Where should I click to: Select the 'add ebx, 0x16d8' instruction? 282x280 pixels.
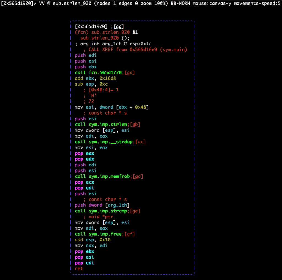click(95, 78)
